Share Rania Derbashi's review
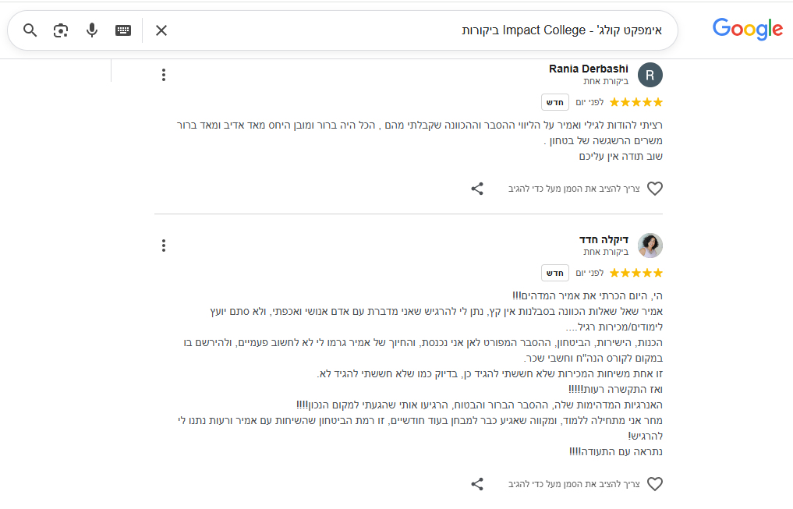This screenshot has width=793, height=509. [477, 189]
